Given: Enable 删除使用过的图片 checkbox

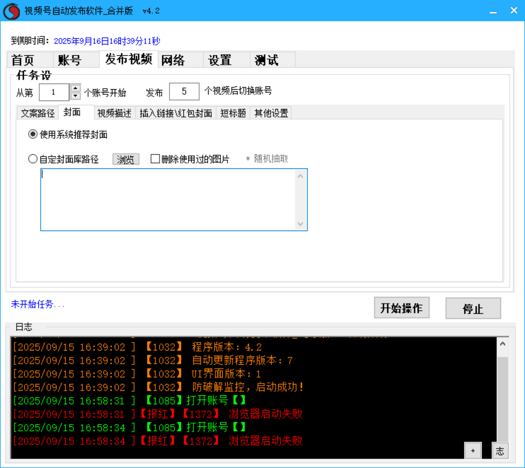Looking at the screenshot, I should (x=155, y=159).
